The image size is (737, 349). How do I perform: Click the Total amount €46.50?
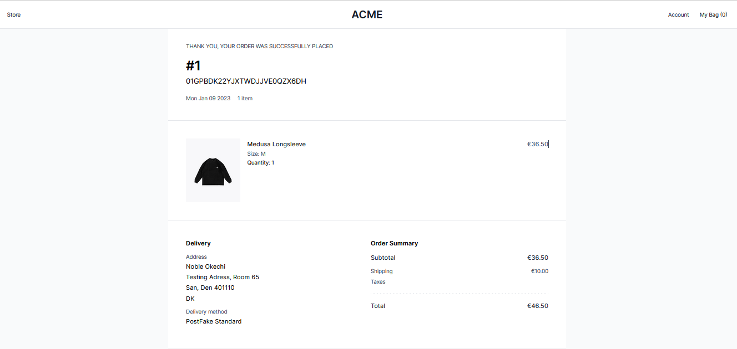[537, 306]
